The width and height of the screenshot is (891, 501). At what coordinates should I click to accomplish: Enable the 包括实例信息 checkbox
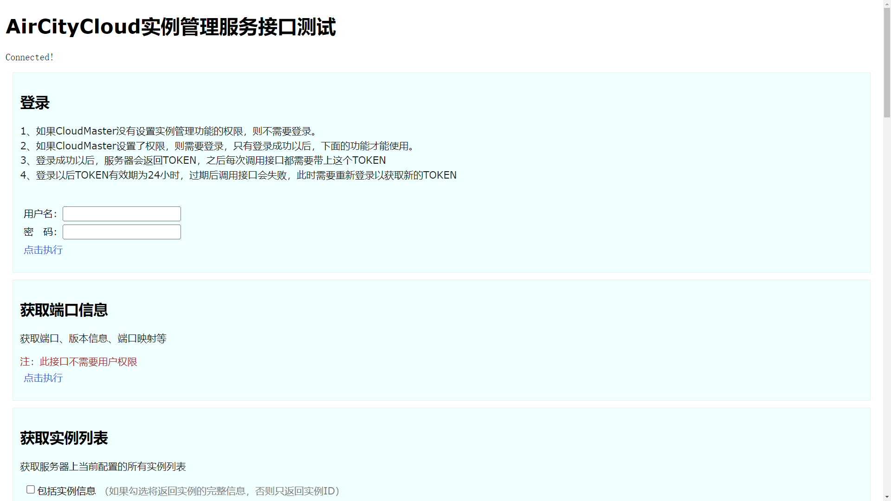coord(31,489)
